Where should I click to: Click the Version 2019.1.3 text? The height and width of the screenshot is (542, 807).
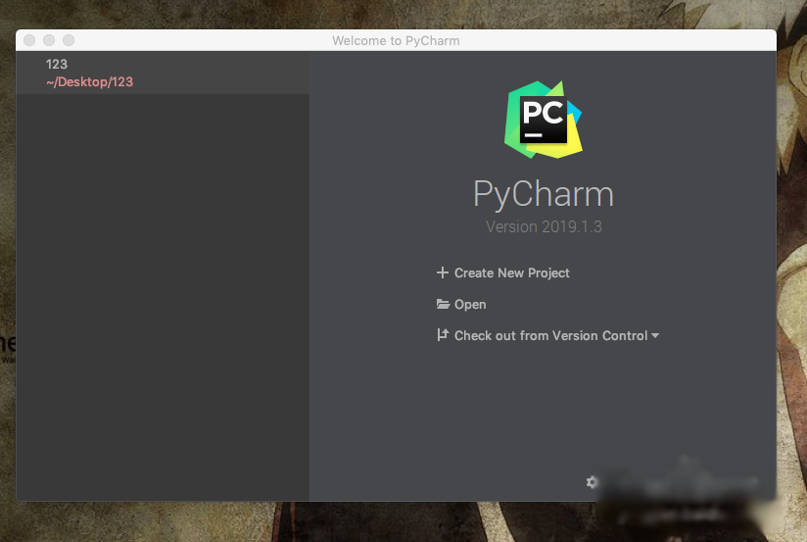pos(544,226)
